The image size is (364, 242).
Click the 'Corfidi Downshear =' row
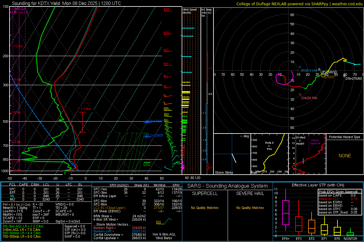[120, 235]
